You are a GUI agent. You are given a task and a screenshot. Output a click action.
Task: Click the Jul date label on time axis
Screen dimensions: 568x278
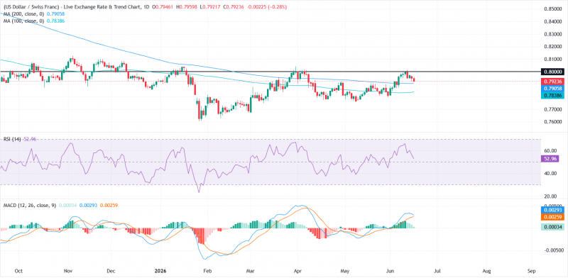tap(437, 271)
